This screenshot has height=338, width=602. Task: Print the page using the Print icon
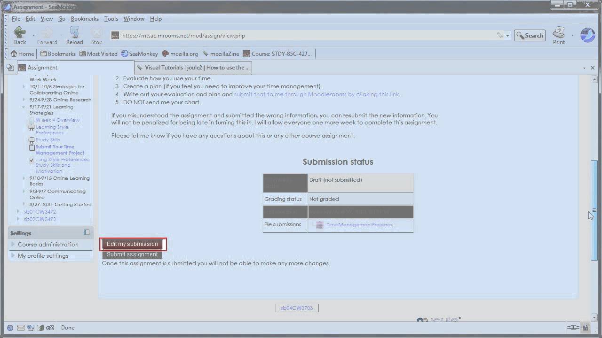pos(559,36)
